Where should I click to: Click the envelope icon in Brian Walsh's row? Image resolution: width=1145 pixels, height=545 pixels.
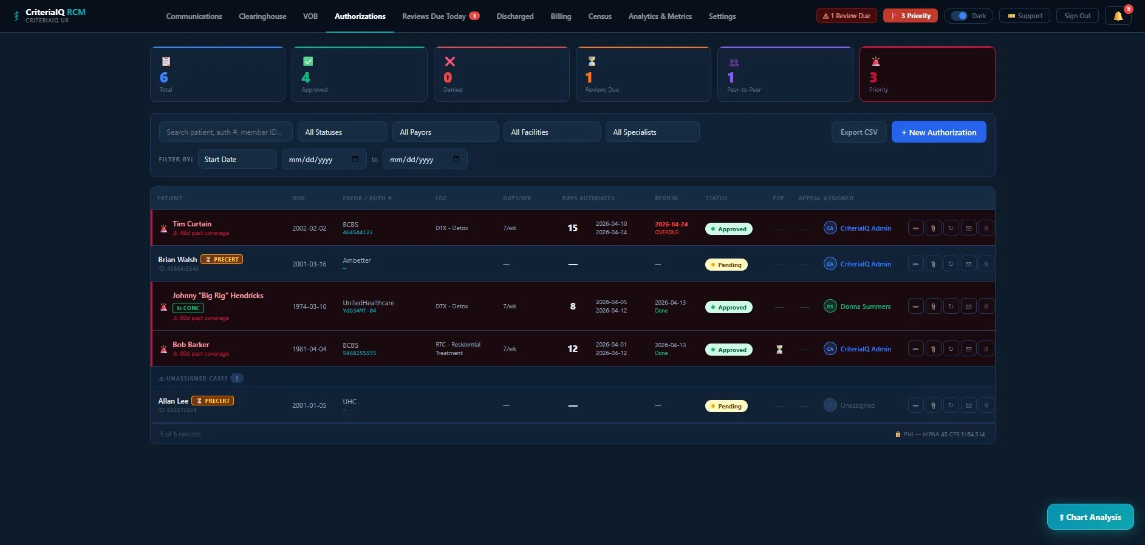point(968,264)
